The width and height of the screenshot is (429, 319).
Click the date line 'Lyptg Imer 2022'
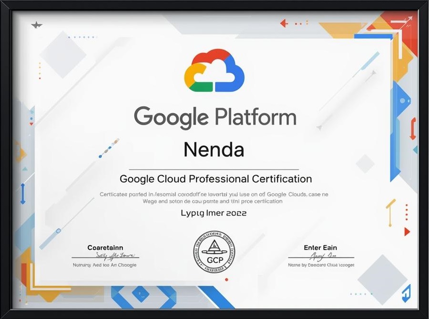tap(214, 213)
